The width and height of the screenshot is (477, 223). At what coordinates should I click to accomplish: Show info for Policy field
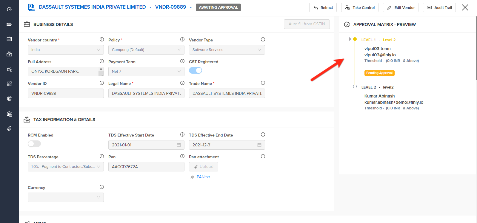[x=182, y=39]
